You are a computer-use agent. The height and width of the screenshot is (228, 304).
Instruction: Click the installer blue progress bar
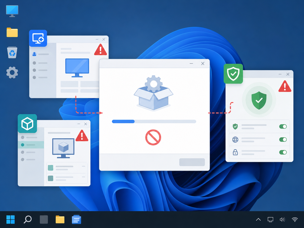coord(154,121)
